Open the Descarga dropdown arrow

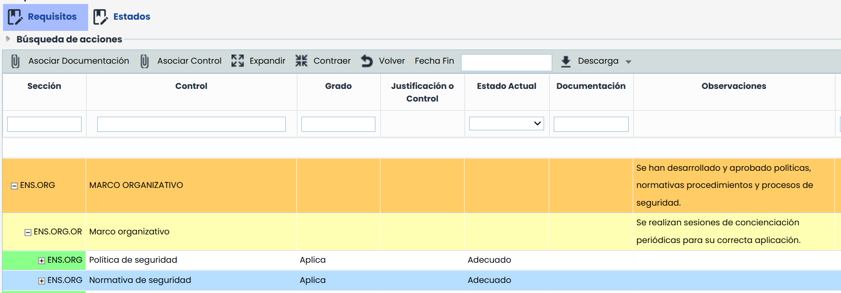pos(628,62)
